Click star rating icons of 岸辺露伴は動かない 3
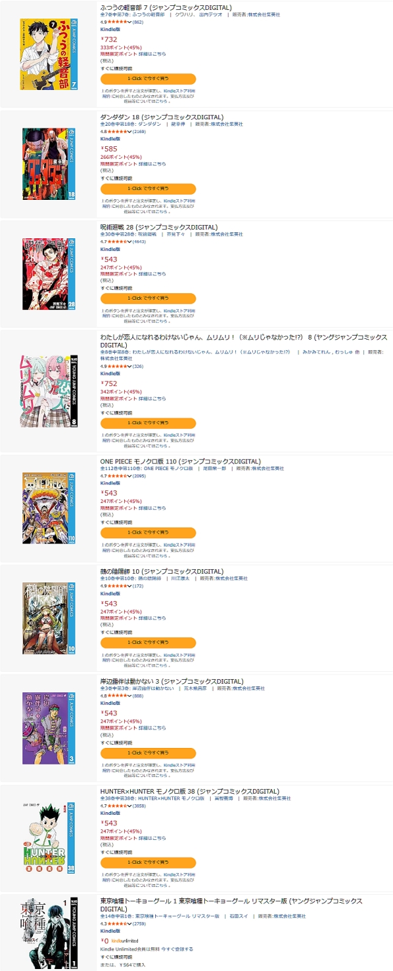Viewport: 393px width, 971px height. click(x=118, y=696)
